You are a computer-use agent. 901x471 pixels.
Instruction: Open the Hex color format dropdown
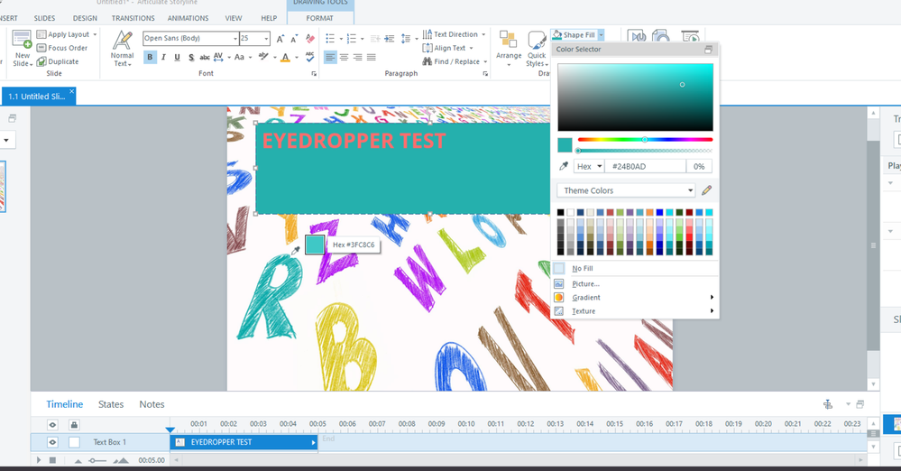(589, 167)
